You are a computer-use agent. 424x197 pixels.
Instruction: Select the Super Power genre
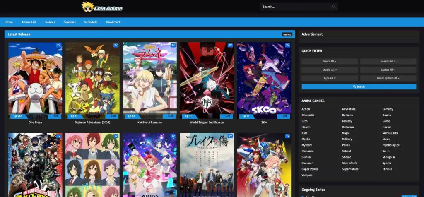pyautogui.click(x=310, y=169)
